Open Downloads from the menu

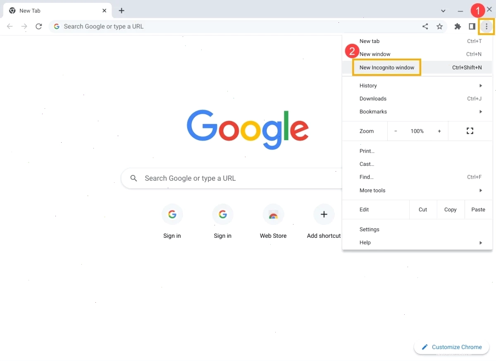pyautogui.click(x=417, y=98)
